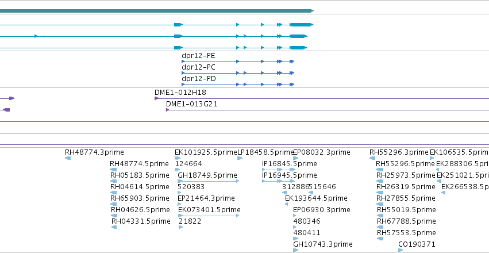
Task: Open the dpr12-PD CDS feature label
Action: pyautogui.click(x=199, y=79)
